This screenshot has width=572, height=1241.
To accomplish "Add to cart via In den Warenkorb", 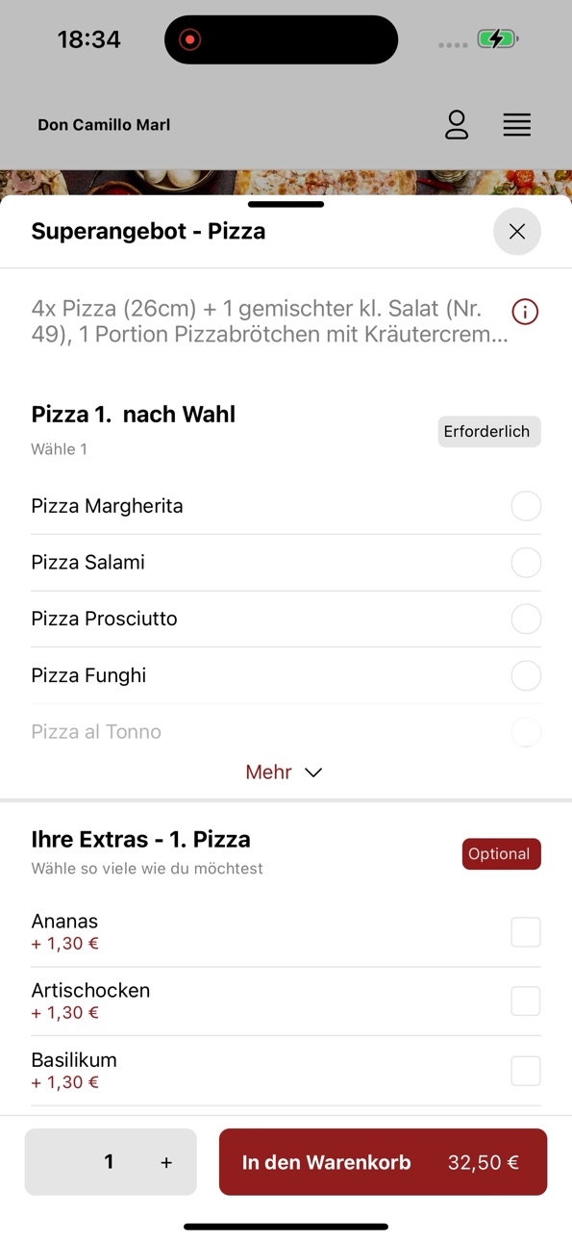I will [x=383, y=1162].
